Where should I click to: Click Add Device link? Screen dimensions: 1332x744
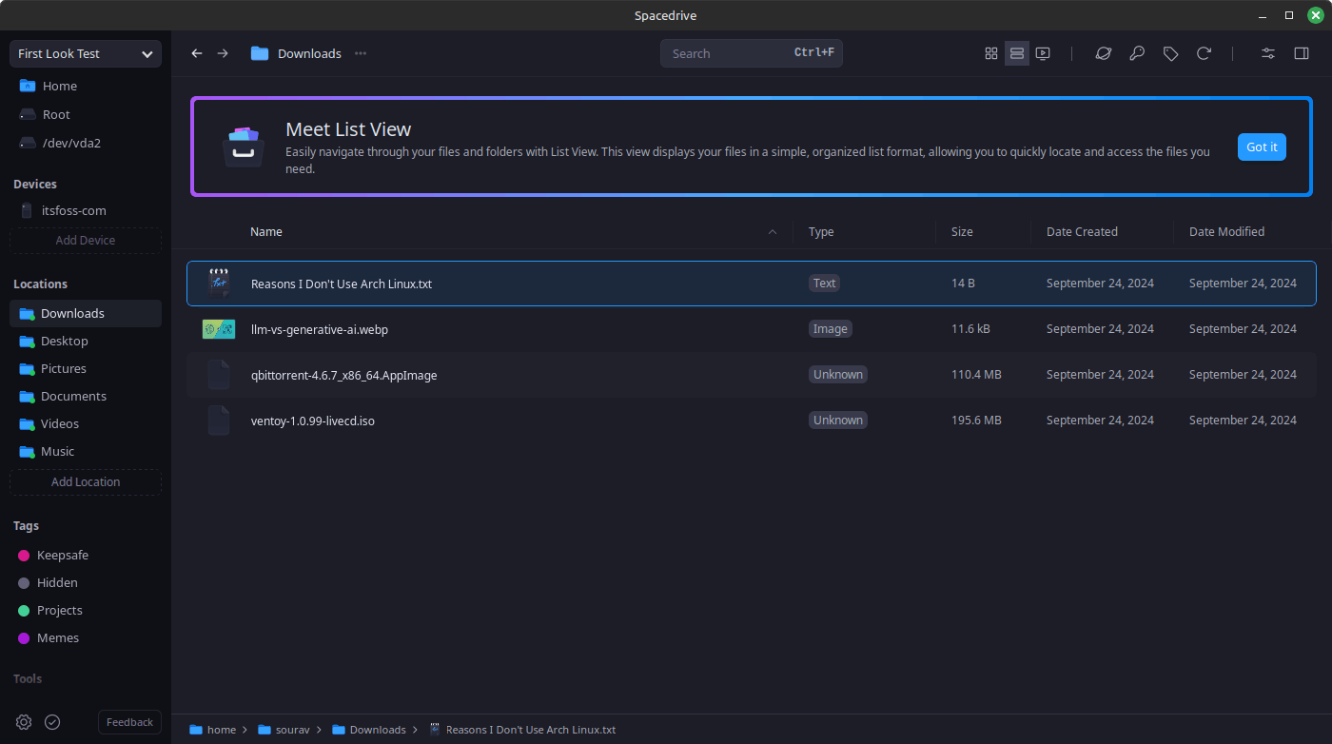pyautogui.click(x=85, y=240)
